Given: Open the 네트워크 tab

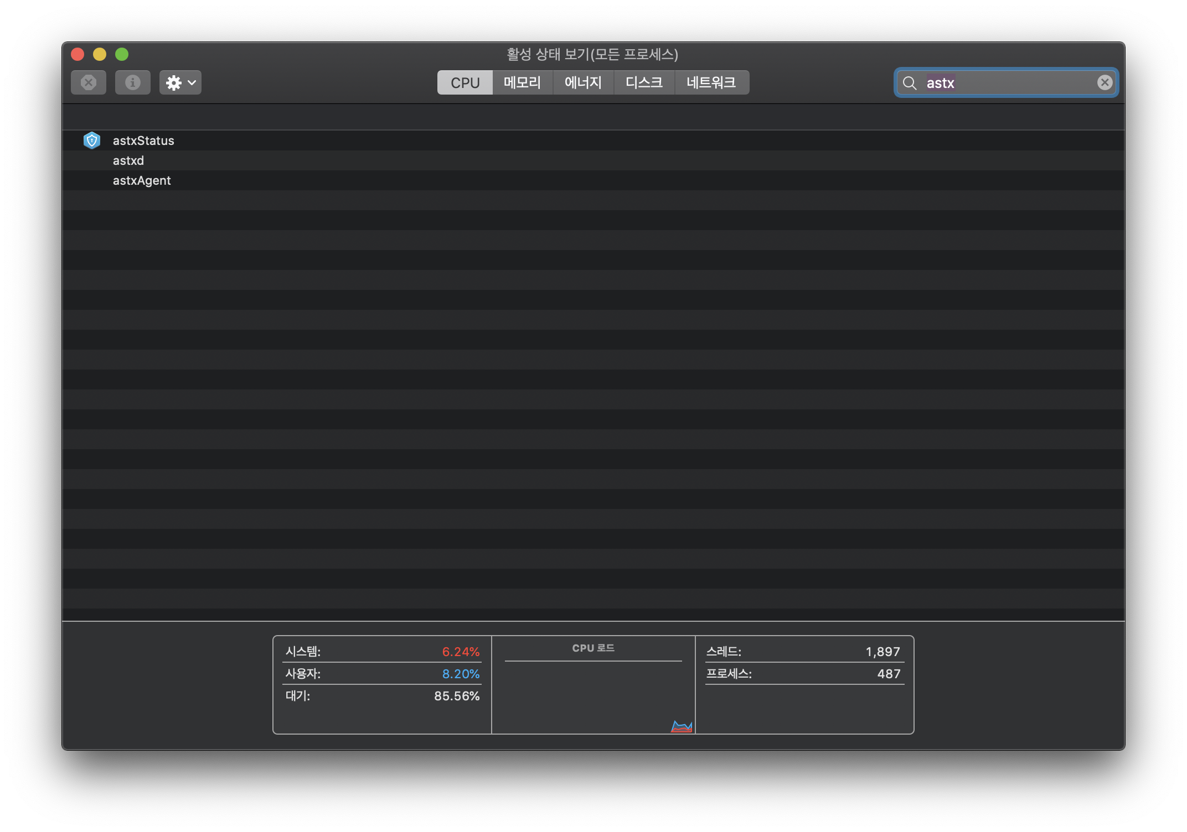Looking at the screenshot, I should [x=711, y=82].
